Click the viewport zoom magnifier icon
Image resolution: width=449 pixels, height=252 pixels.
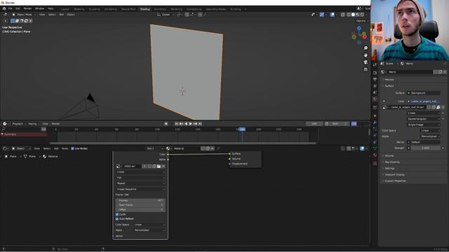(366, 48)
